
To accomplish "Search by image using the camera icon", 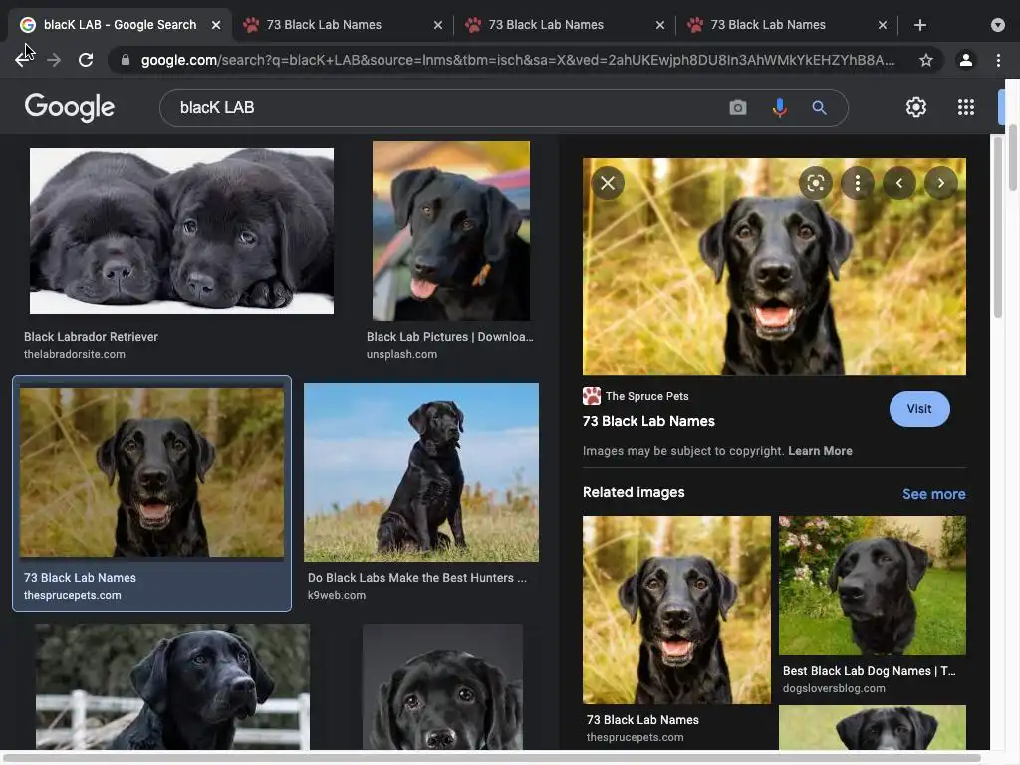I will pyautogui.click(x=738, y=107).
